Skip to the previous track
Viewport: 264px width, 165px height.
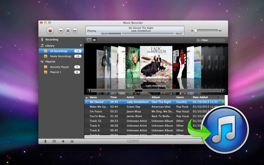pyautogui.click(x=61, y=31)
